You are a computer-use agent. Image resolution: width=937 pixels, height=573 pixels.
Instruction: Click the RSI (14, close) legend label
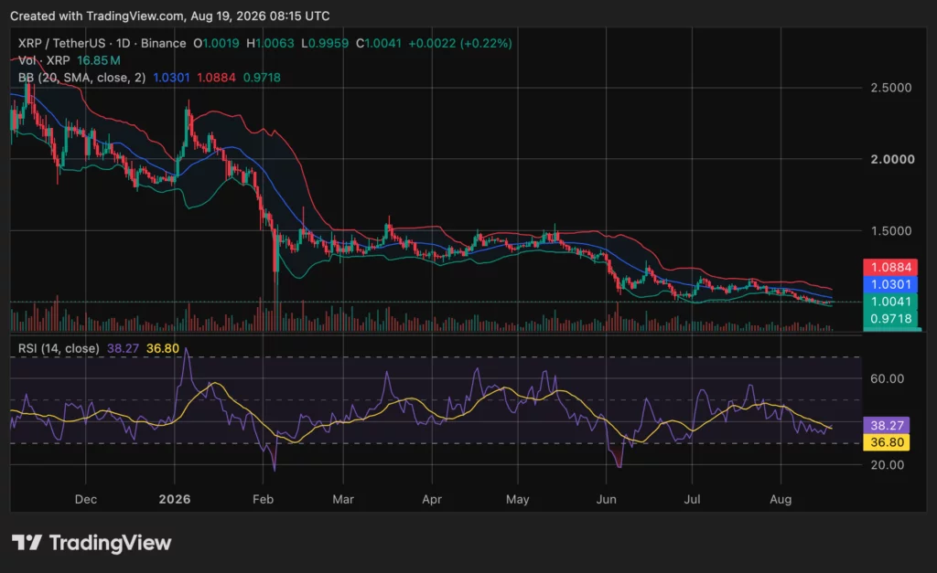[x=59, y=348]
